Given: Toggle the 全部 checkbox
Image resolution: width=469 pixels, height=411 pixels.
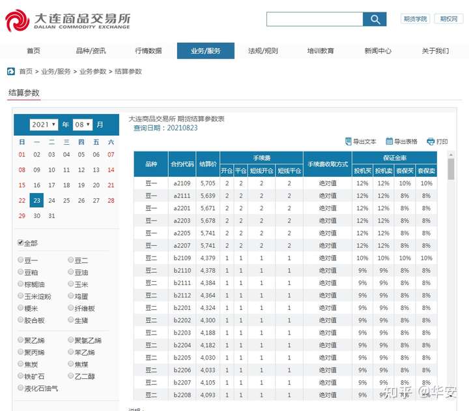Looking at the screenshot, I should tap(20, 243).
